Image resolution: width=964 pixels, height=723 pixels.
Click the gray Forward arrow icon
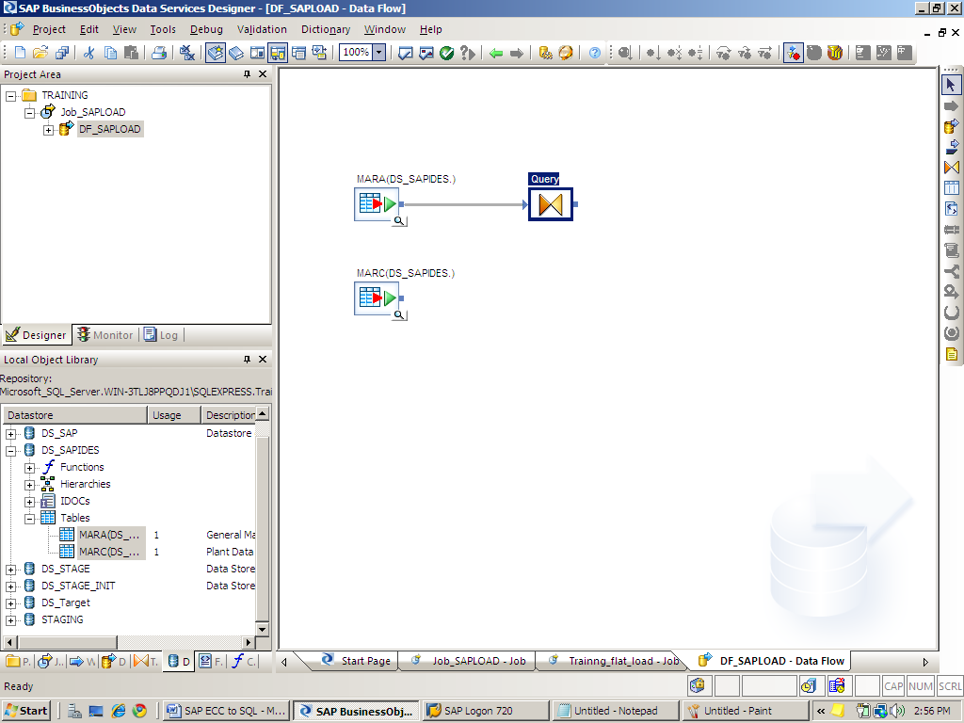click(517, 54)
